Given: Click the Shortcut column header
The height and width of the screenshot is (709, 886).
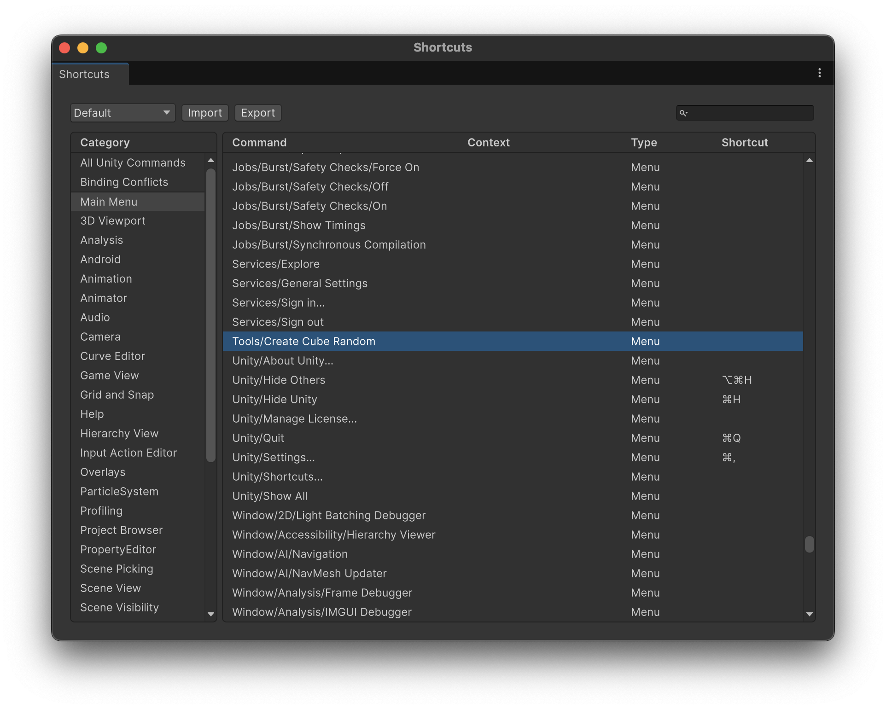Looking at the screenshot, I should [745, 143].
